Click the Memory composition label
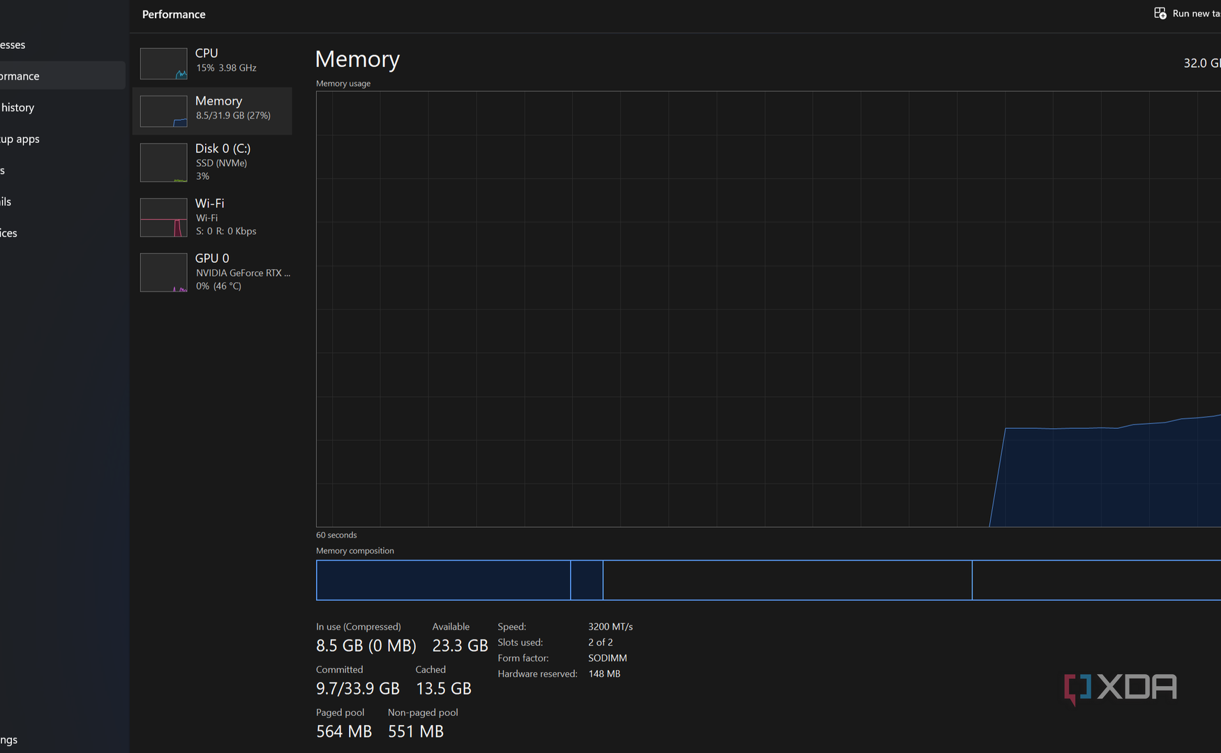Image resolution: width=1221 pixels, height=753 pixels. (355, 551)
